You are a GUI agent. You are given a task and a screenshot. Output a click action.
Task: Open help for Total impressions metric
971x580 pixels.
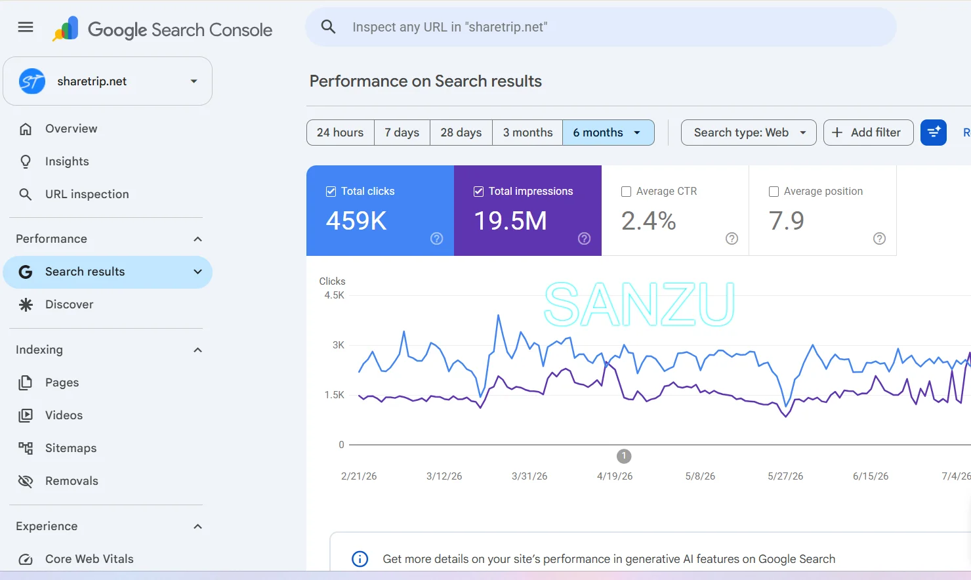tap(584, 239)
